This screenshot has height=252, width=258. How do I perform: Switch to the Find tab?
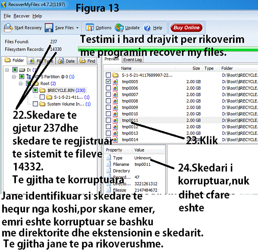tap(88, 61)
